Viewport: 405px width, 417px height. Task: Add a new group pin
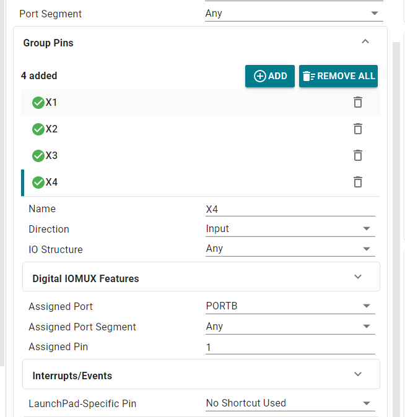pos(270,76)
